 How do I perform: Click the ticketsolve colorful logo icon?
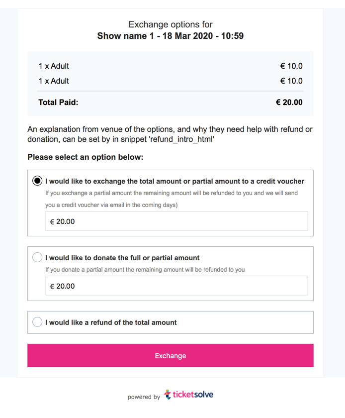[168, 395]
